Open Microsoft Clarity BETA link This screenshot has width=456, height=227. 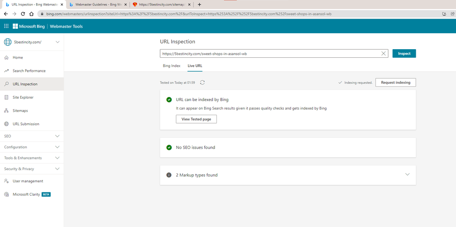coord(31,194)
